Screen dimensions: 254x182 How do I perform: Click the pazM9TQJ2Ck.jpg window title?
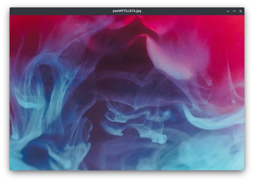coord(127,11)
